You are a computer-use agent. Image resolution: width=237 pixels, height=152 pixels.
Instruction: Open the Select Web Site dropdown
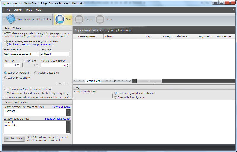pos(37,54)
